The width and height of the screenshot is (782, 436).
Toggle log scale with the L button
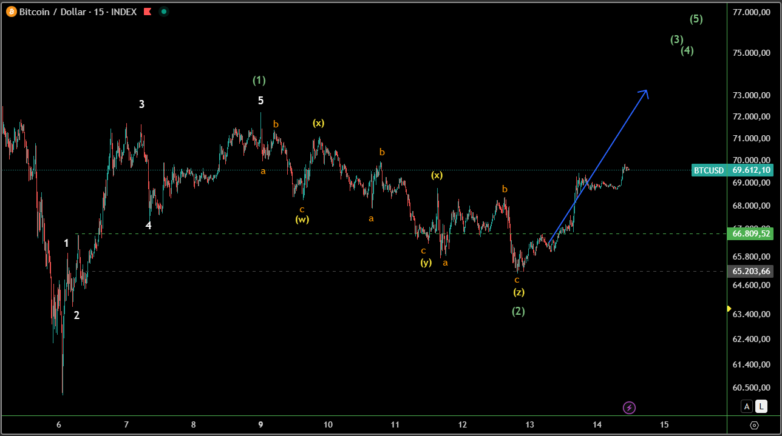click(x=761, y=407)
